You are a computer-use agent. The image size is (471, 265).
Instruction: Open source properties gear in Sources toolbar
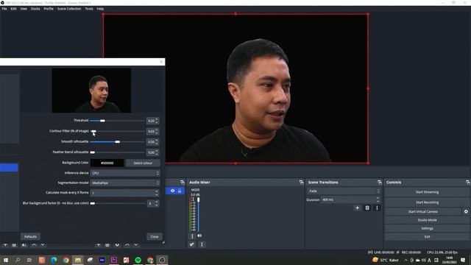[117, 245]
